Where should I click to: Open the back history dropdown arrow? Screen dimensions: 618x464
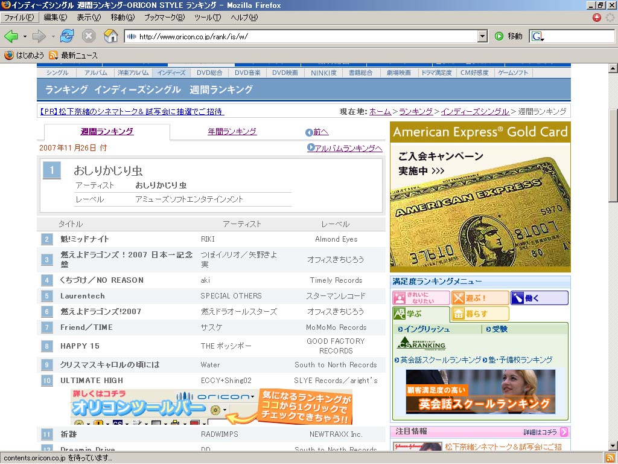pos(25,37)
